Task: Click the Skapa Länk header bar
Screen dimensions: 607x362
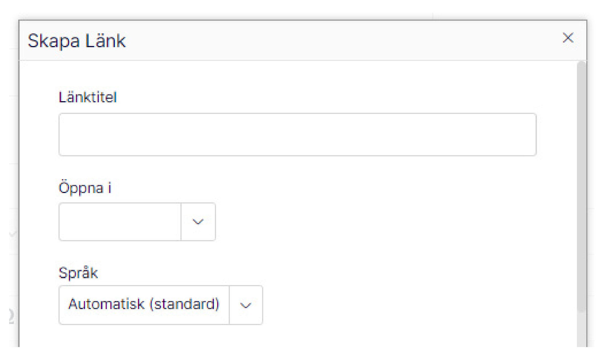Action: (303, 41)
